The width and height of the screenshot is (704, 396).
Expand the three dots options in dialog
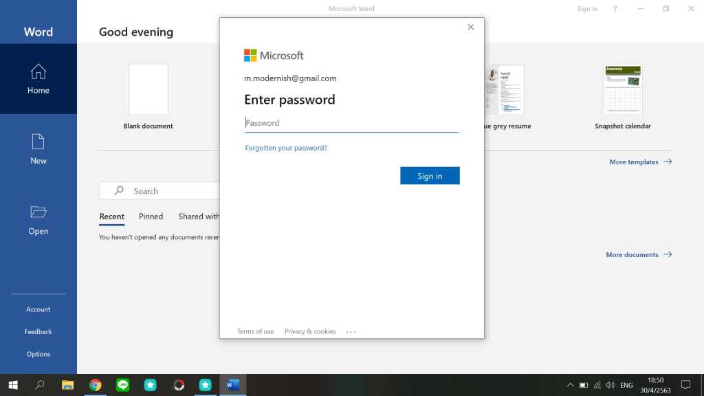pyautogui.click(x=351, y=332)
